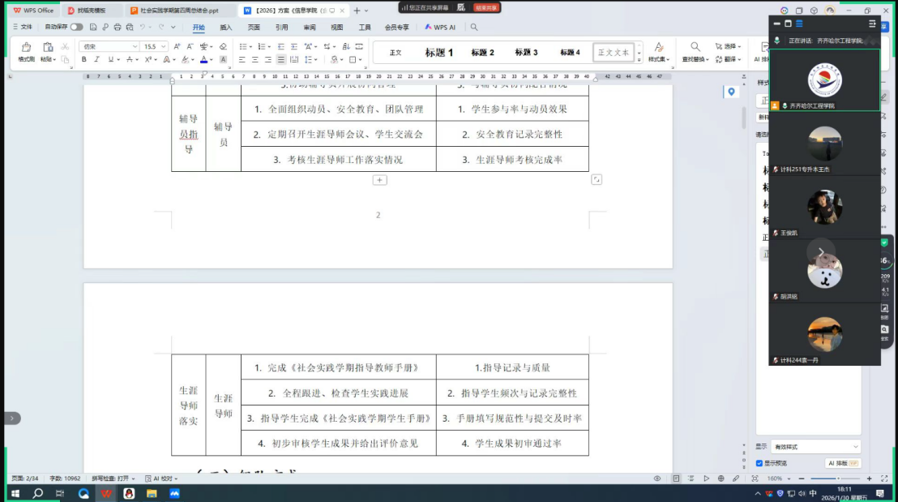The width and height of the screenshot is (898, 502).
Task: Click the AI 排版 button in styles panel
Action: (x=843, y=463)
